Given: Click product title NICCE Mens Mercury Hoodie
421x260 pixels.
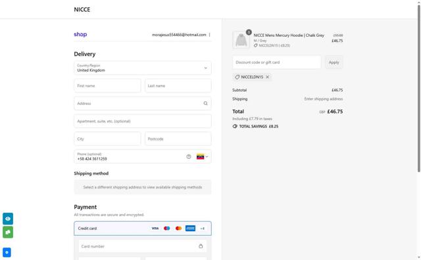Looking at the screenshot, I should pyautogui.click(x=289, y=35).
